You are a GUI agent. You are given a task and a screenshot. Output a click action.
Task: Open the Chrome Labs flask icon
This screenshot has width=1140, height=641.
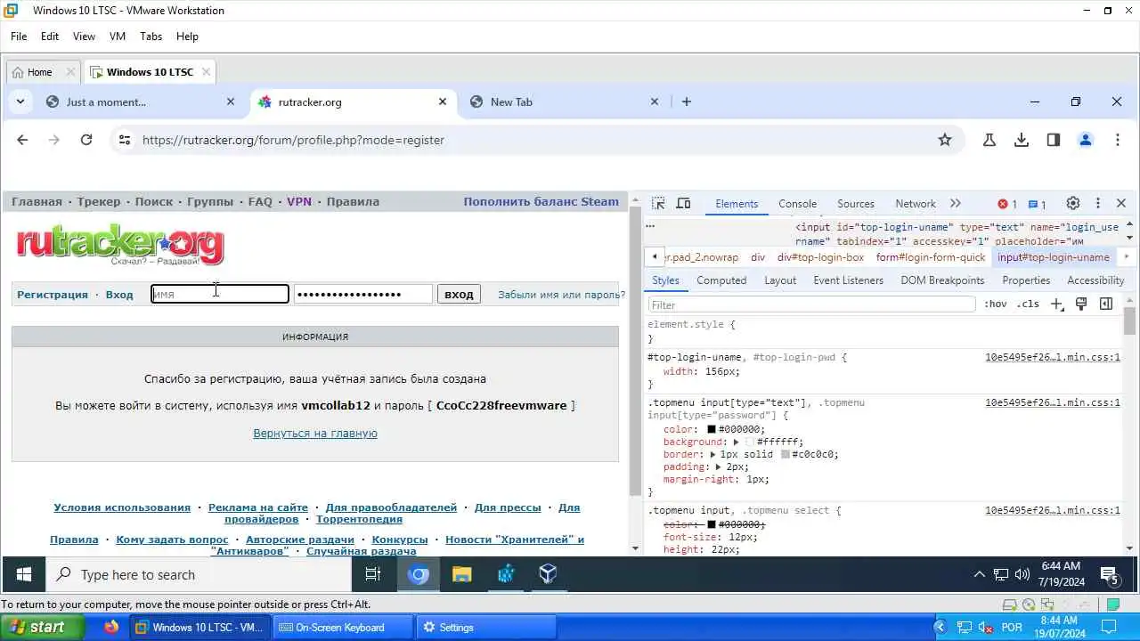coord(989,140)
